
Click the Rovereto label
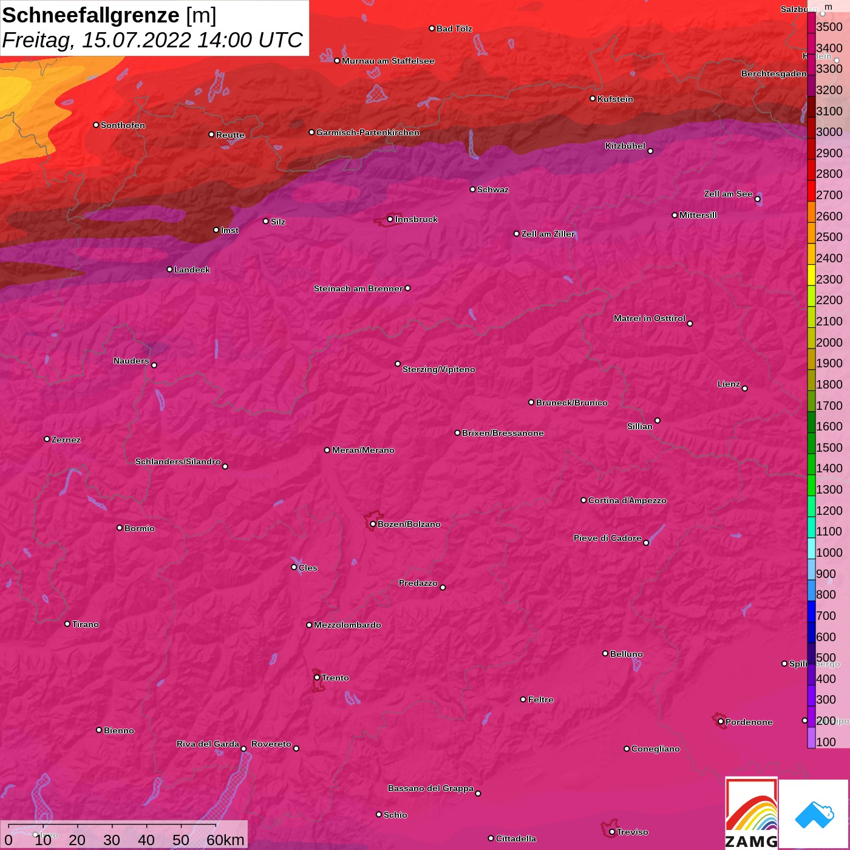coord(271,744)
